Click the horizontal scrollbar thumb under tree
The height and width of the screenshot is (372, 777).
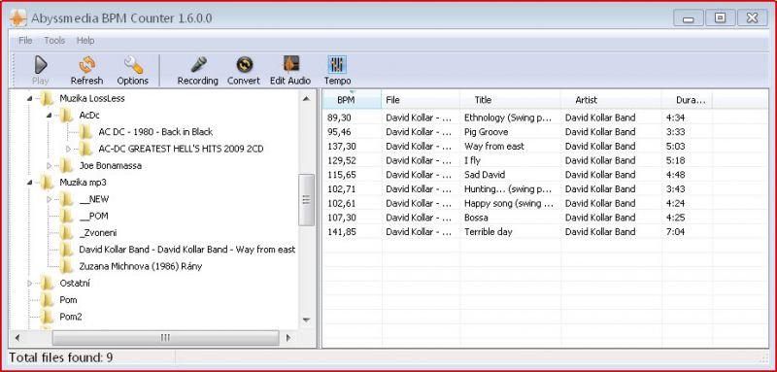coord(165,338)
